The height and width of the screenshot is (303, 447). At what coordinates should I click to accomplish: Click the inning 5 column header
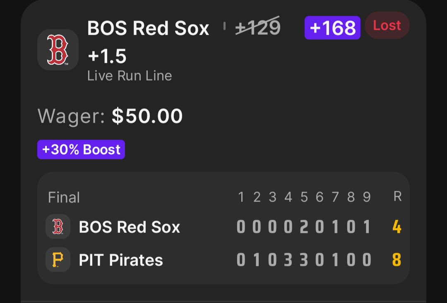pos(304,197)
